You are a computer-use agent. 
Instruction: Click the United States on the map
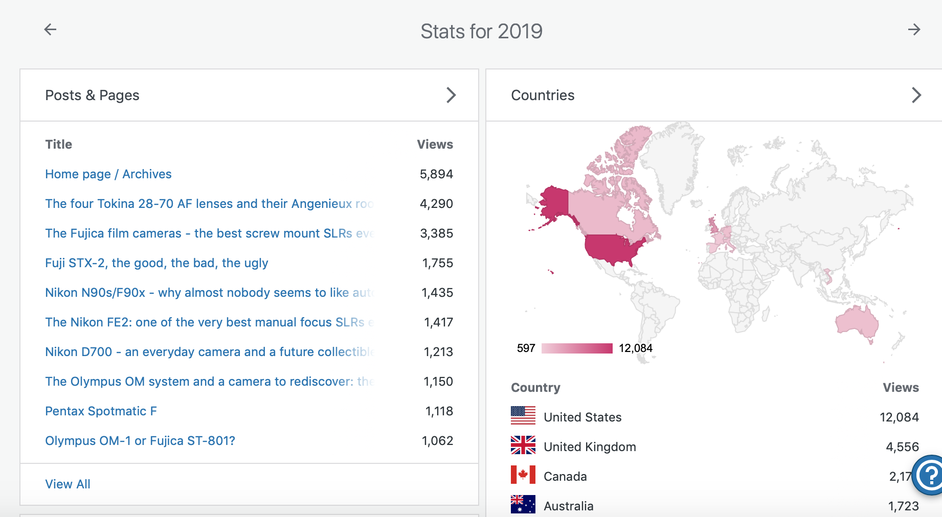tap(612, 249)
